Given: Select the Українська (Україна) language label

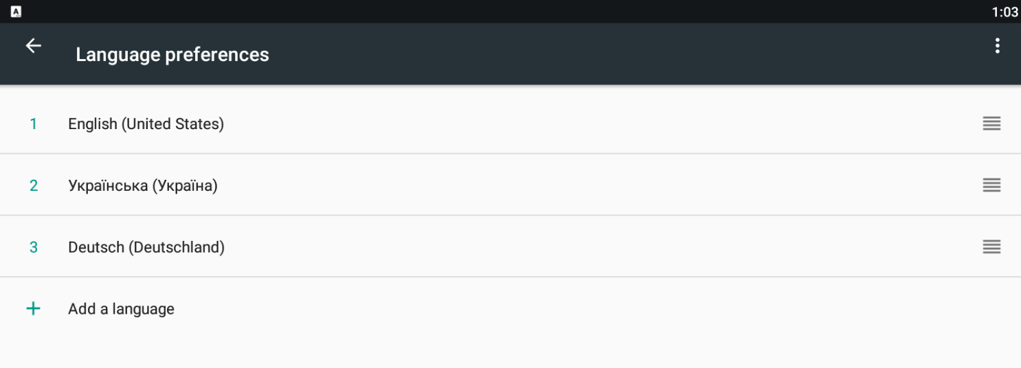Looking at the screenshot, I should [x=142, y=186].
